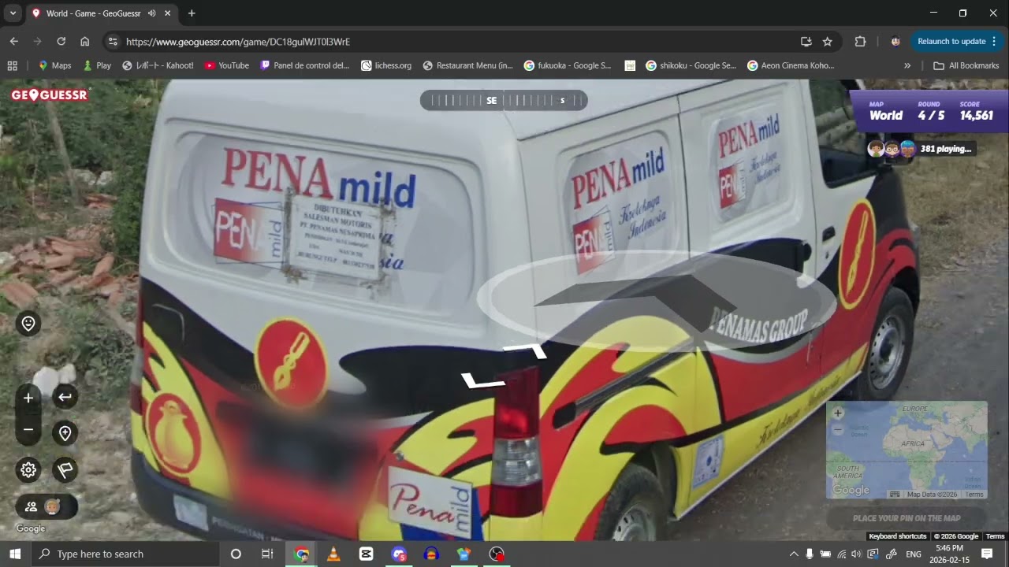Open the emote smiley button
Screen dimensions: 1009x567
28,324
